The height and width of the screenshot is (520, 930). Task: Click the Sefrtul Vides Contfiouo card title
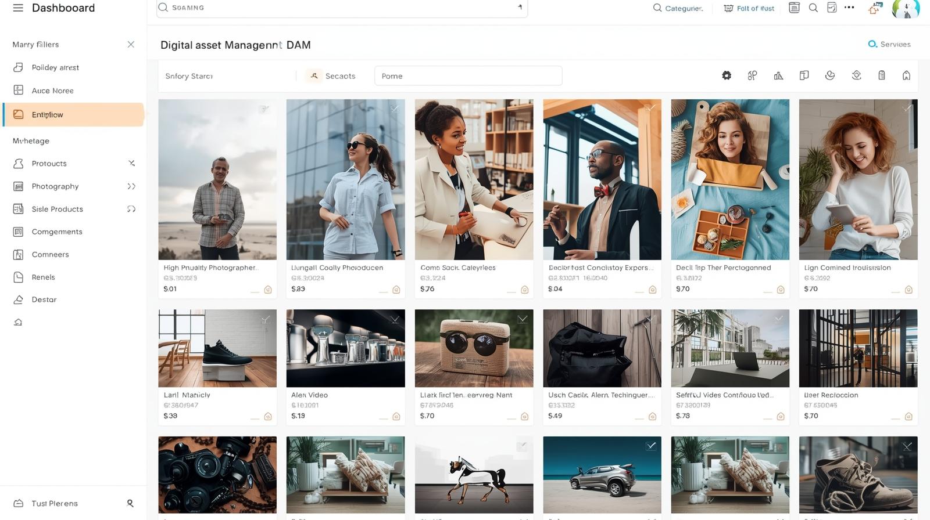pos(724,395)
